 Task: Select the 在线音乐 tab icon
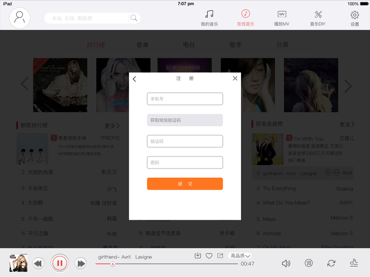point(246,14)
